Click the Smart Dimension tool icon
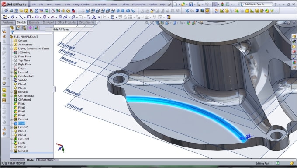Image resolution: width=297 pixels, height=168 pixels. (13, 17)
